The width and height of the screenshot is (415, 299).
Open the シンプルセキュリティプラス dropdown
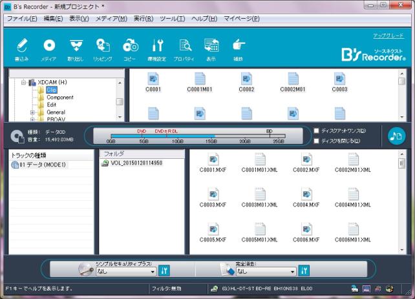[x=126, y=271]
